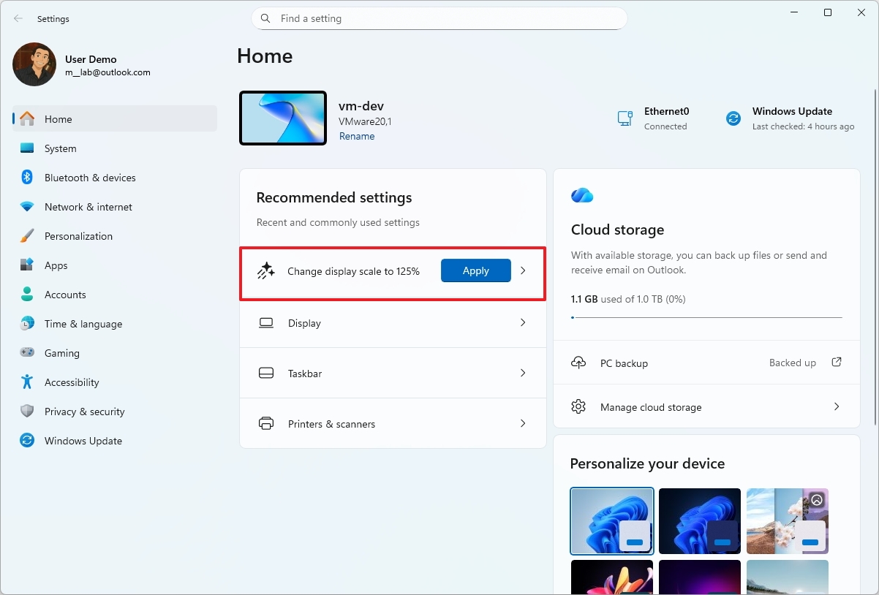Click the Ethernet0 network status icon
This screenshot has height=595, width=879.
(x=625, y=118)
